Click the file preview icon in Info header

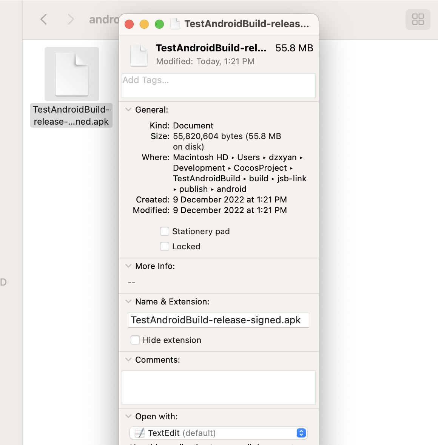click(x=139, y=55)
